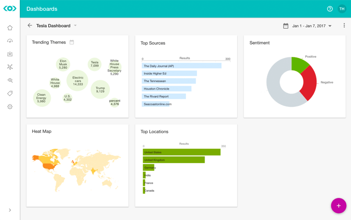
Task: Open the three-dot more options menu
Action: (344, 25)
